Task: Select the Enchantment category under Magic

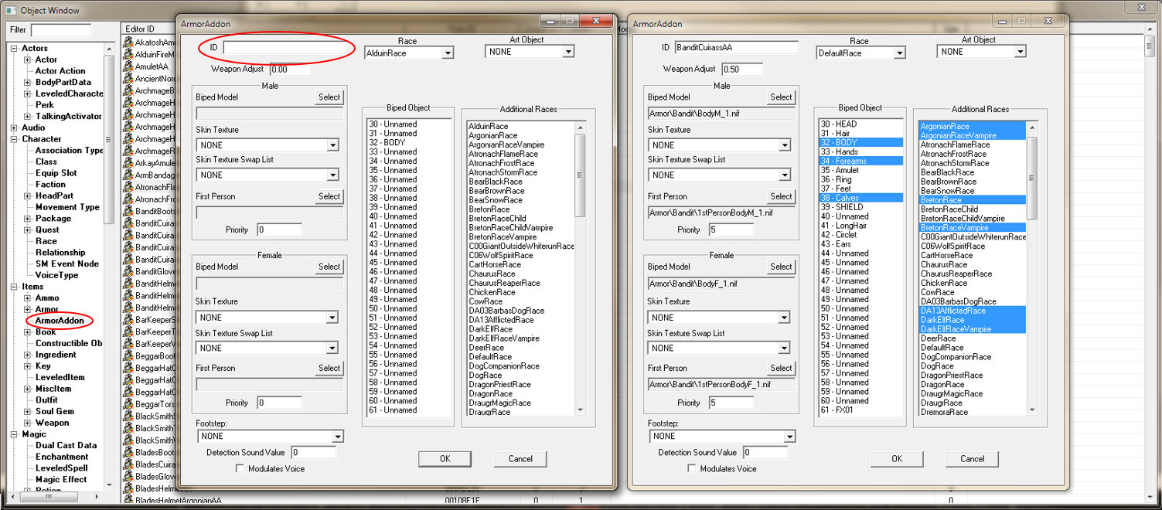Action: [x=62, y=457]
